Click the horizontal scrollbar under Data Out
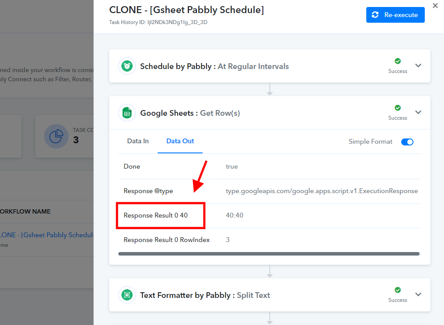This screenshot has height=325, width=444. pyautogui.click(x=269, y=254)
